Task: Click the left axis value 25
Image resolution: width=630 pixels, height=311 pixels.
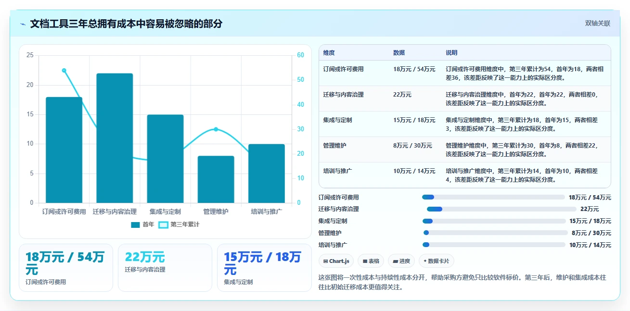Action: (30, 55)
